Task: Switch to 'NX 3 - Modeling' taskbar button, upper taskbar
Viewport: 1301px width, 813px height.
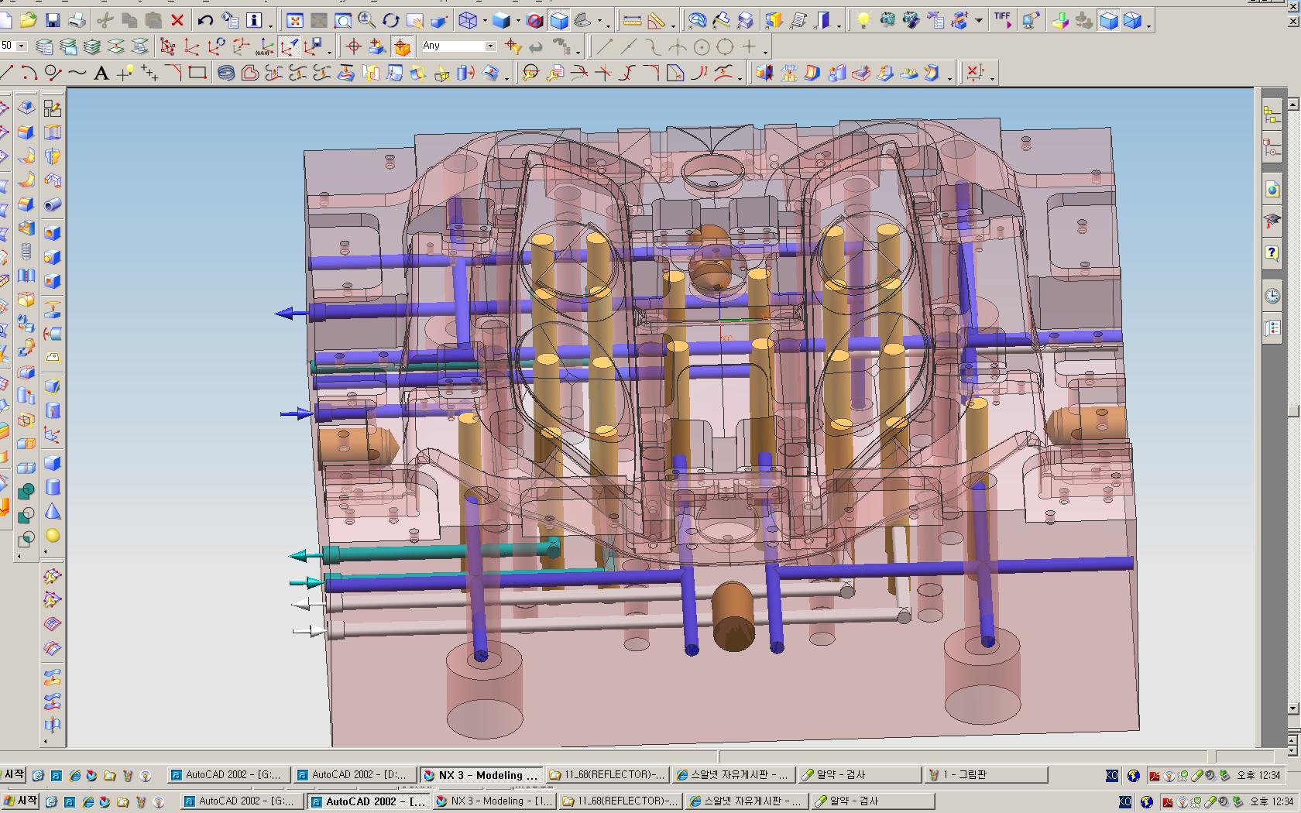Action: [x=480, y=774]
